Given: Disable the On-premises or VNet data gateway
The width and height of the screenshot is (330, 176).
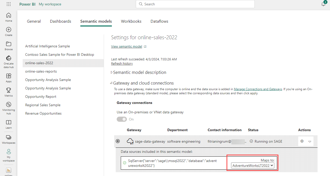Looking at the screenshot, I should 122,119.
